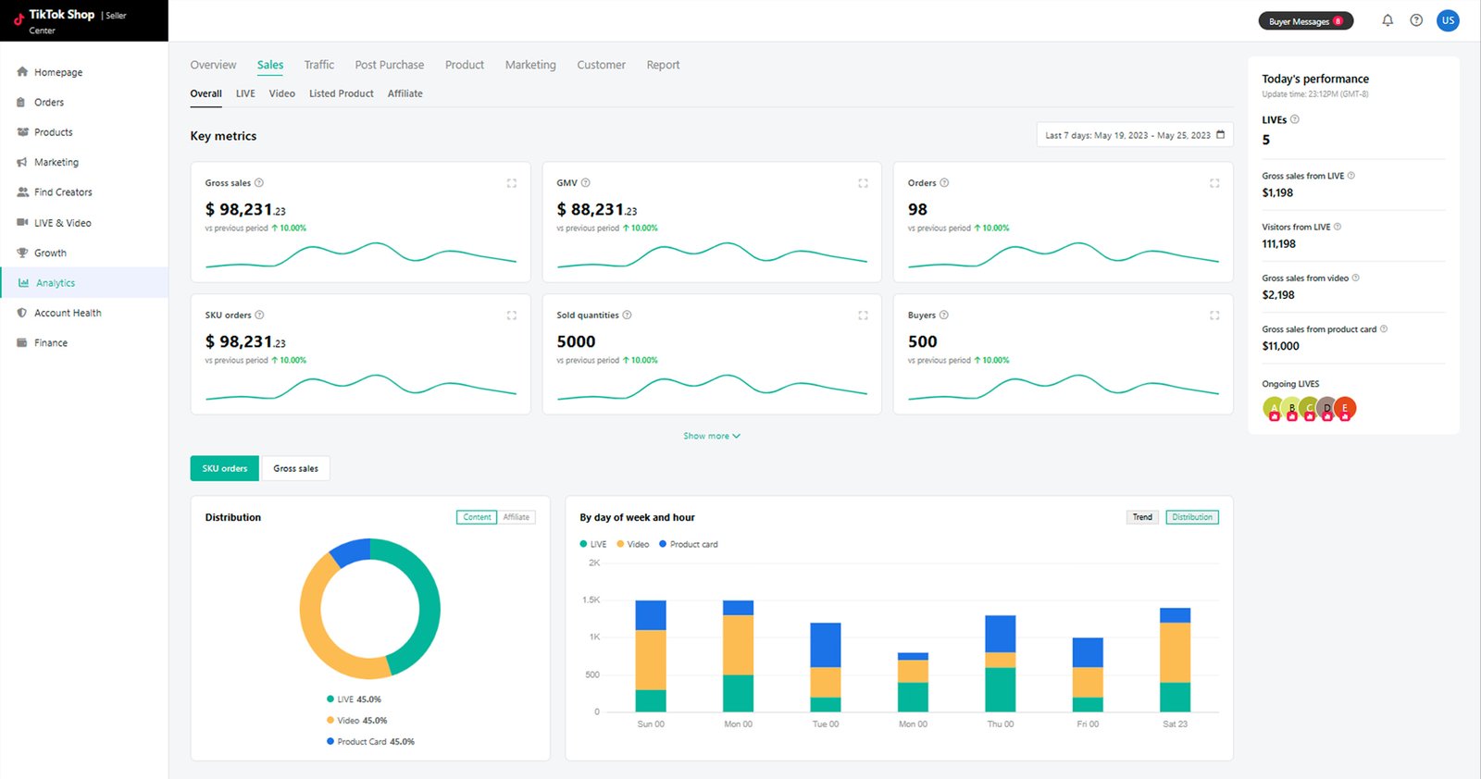The width and height of the screenshot is (1481, 779).
Task: Go to Find Creators page
Action: (x=63, y=192)
